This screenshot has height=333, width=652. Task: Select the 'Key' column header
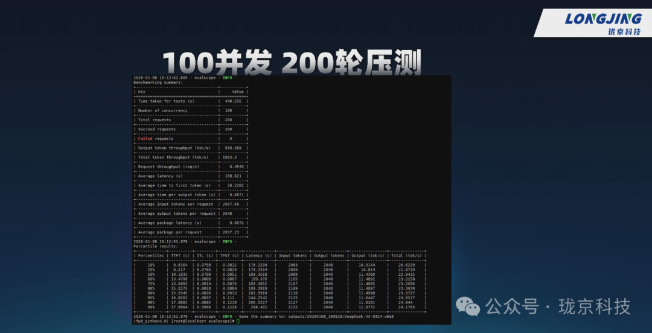point(142,92)
